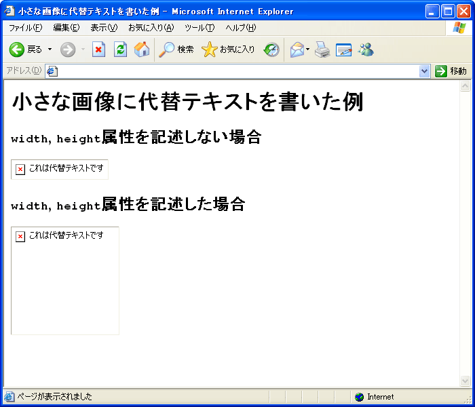Open the History pane icon

pyautogui.click(x=271, y=50)
